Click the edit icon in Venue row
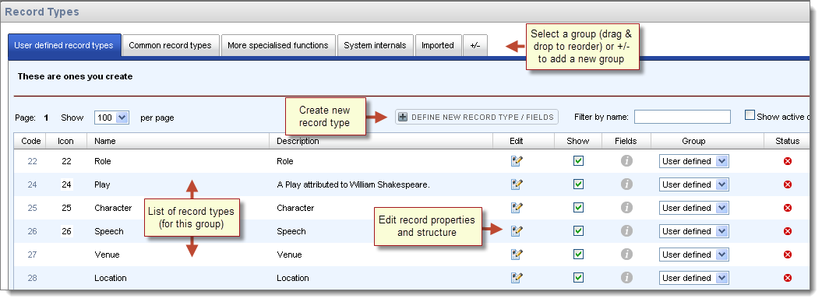Image resolution: width=822 pixels, height=302 pixels. (517, 255)
